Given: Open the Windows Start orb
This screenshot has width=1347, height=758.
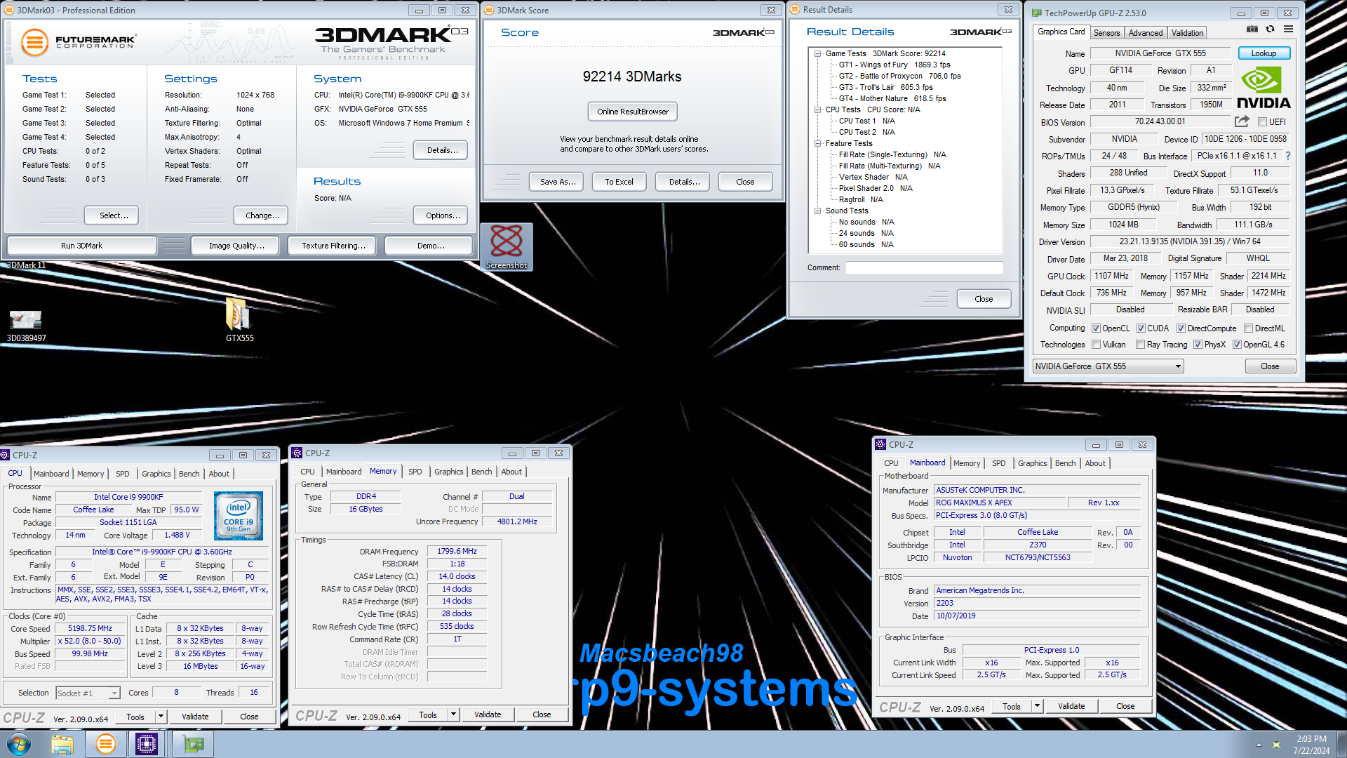Looking at the screenshot, I should tap(19, 744).
